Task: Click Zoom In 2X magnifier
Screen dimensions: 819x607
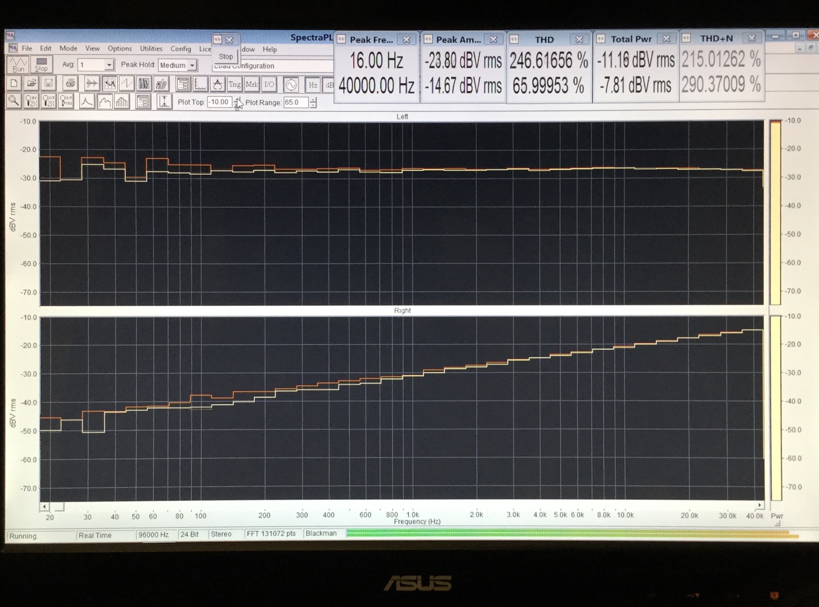Action: [x=31, y=102]
